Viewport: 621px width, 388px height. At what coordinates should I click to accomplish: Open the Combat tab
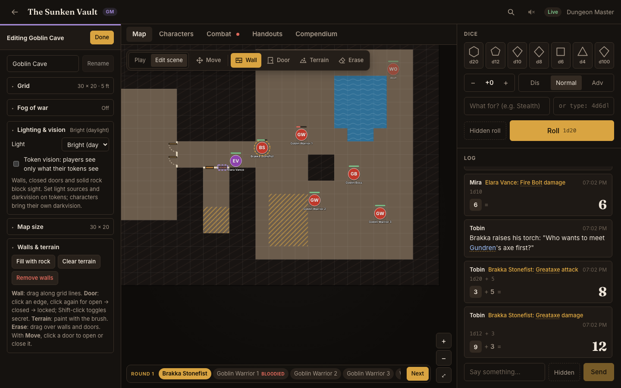tap(223, 34)
